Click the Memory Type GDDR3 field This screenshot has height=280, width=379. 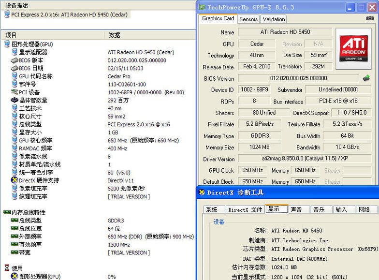[260, 135]
